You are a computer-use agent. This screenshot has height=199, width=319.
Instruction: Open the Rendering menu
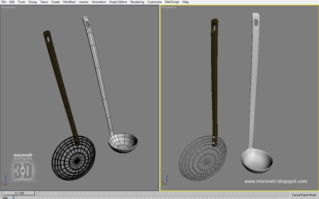coord(137,2)
